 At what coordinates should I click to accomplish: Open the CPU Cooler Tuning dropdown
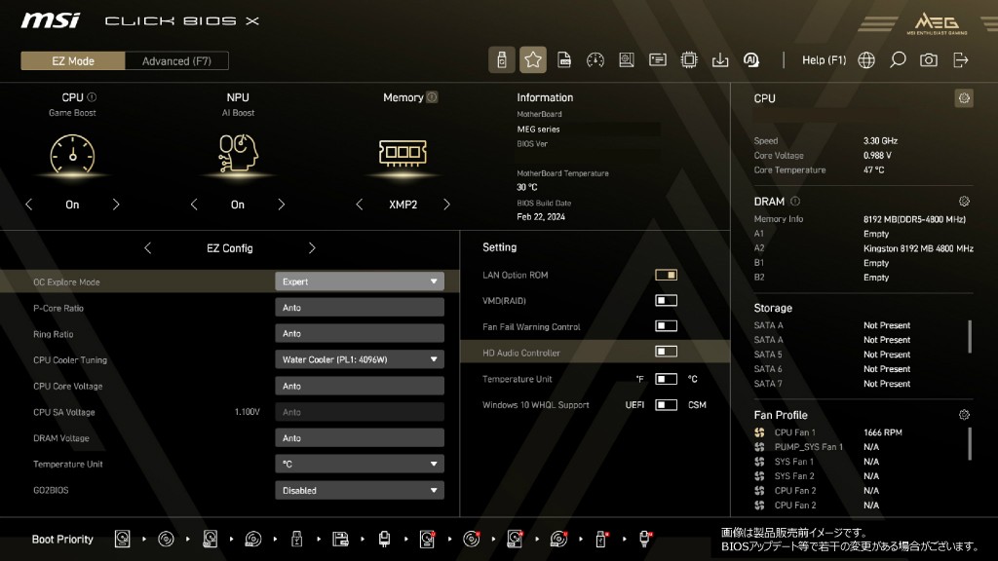click(360, 359)
